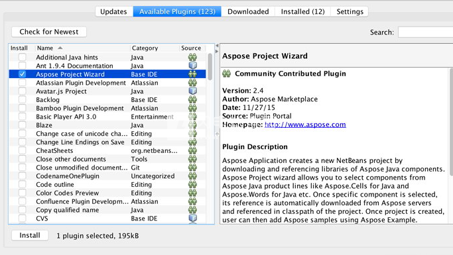The width and height of the screenshot is (453, 255).
Task: Click source icon for Atlassian Plugin Development
Action: (193, 83)
